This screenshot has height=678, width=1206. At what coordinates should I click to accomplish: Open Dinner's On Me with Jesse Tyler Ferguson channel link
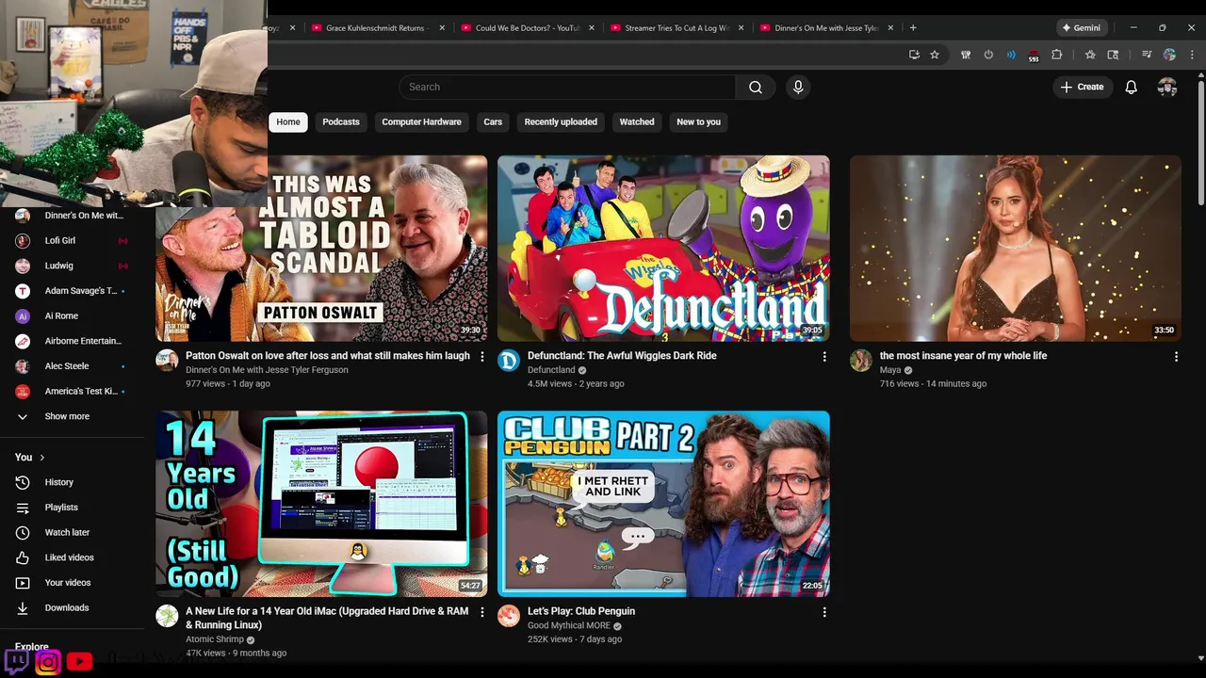click(267, 370)
